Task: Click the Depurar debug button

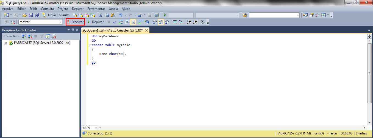Action: (x=95, y=22)
